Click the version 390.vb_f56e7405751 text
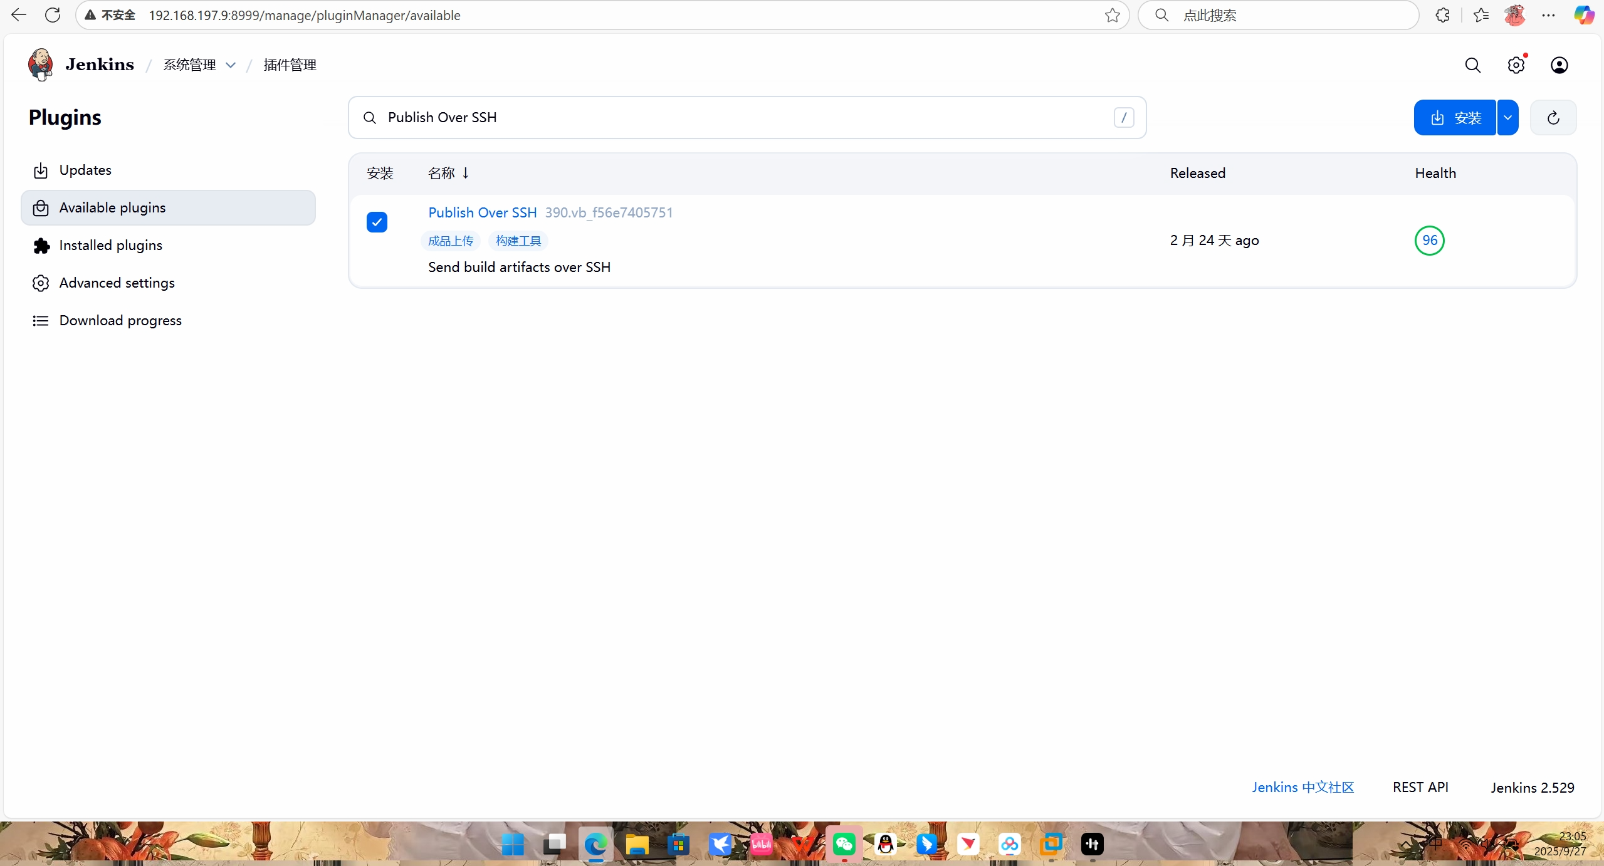This screenshot has height=866, width=1604. pos(609,213)
